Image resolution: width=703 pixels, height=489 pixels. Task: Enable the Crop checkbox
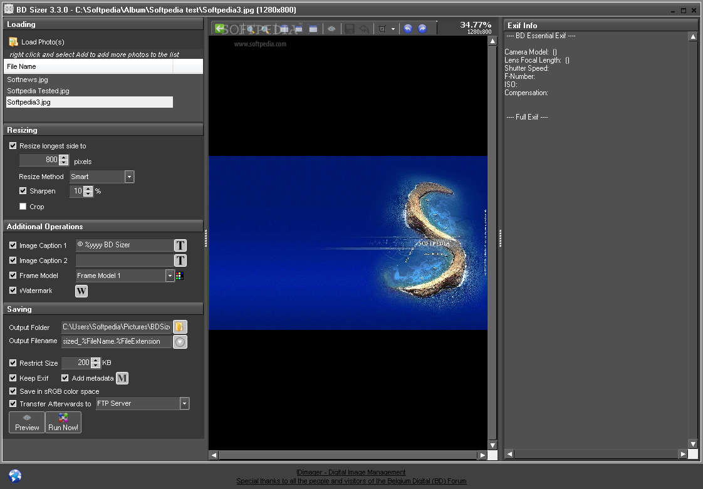tap(23, 206)
